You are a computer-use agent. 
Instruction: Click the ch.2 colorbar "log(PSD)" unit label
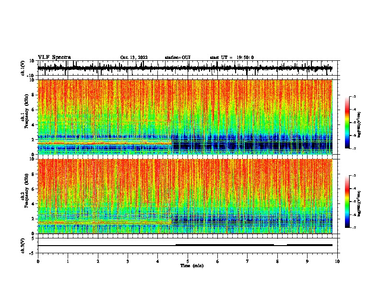click(x=359, y=203)
